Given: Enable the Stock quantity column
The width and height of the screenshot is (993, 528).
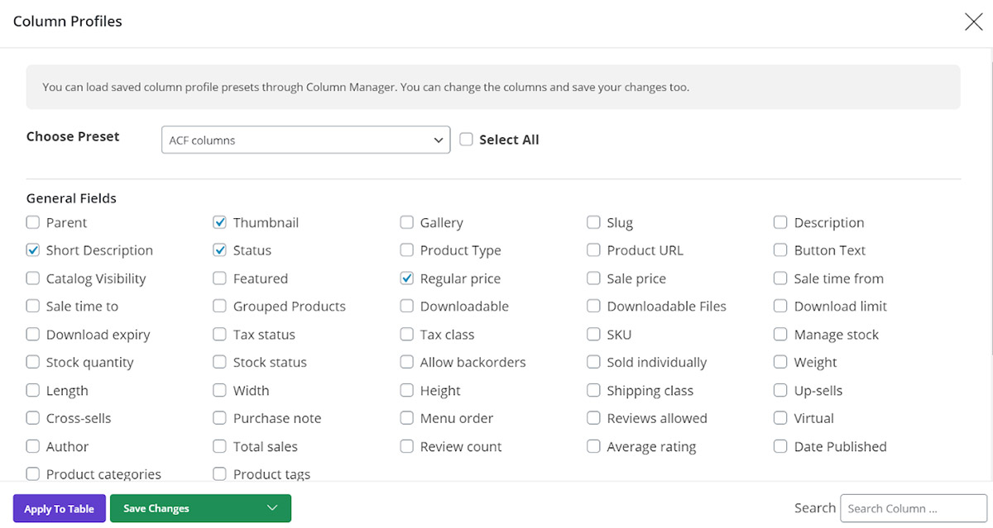Looking at the screenshot, I should pyautogui.click(x=33, y=362).
